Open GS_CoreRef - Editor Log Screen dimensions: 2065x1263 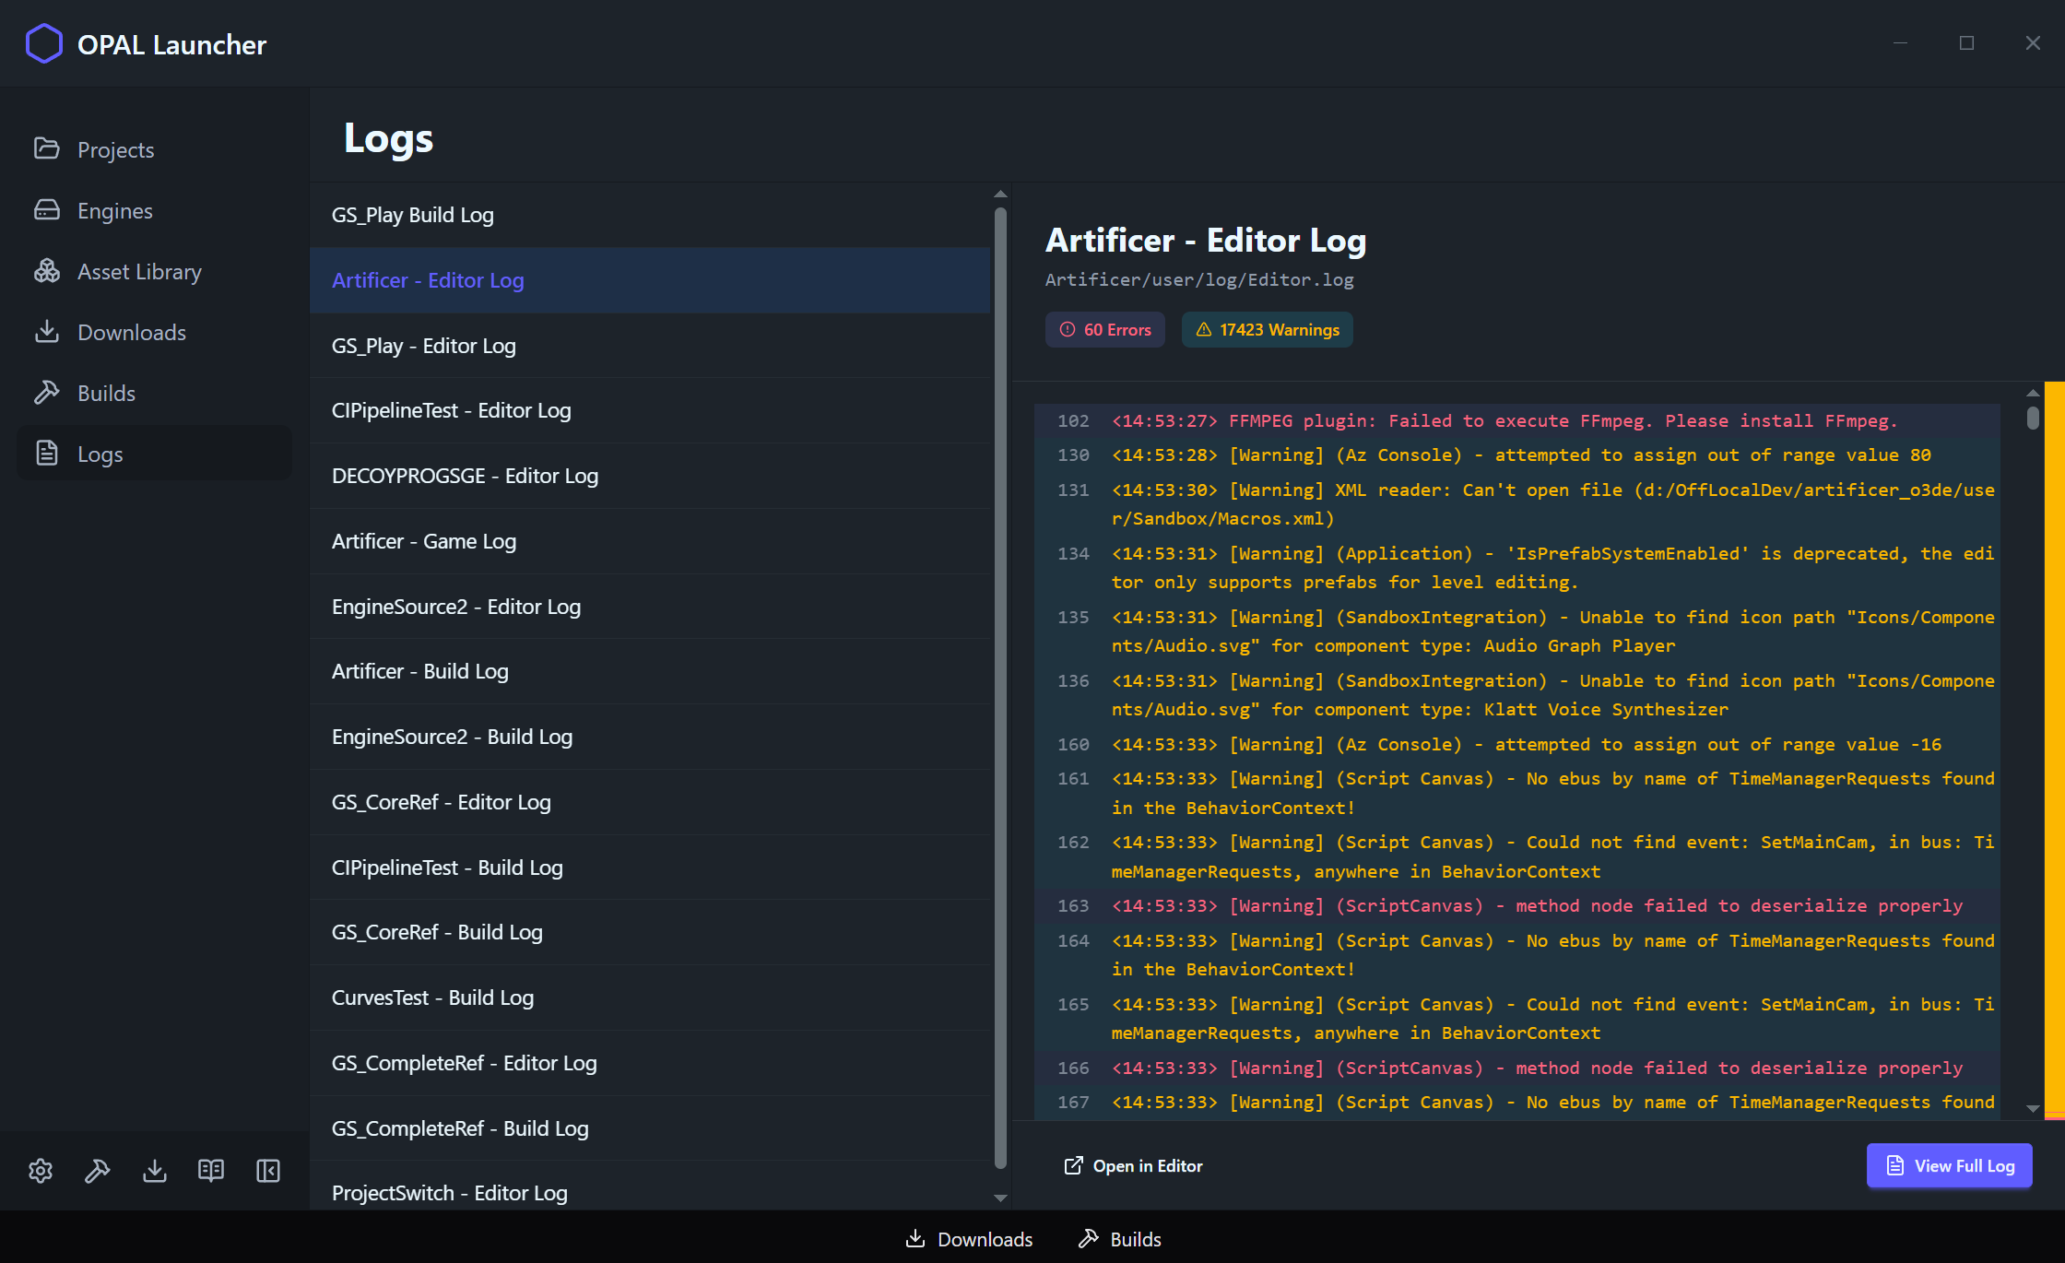point(650,802)
